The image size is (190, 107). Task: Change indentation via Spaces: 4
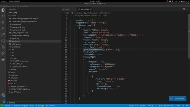click(x=143, y=106)
